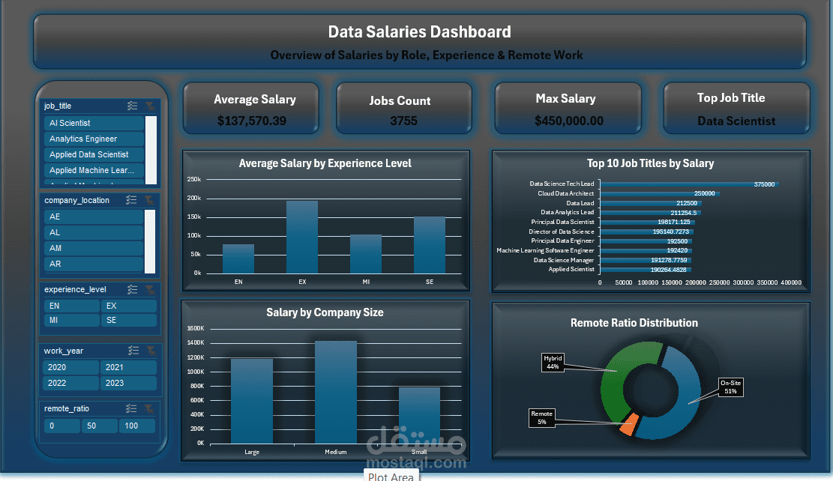
Task: Select EX experience level
Action: [129, 306]
